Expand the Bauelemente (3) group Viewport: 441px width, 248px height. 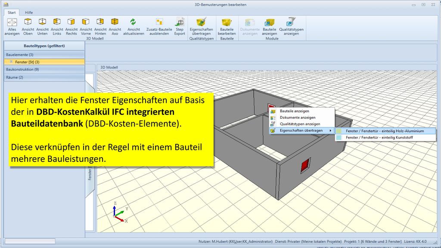(44, 55)
